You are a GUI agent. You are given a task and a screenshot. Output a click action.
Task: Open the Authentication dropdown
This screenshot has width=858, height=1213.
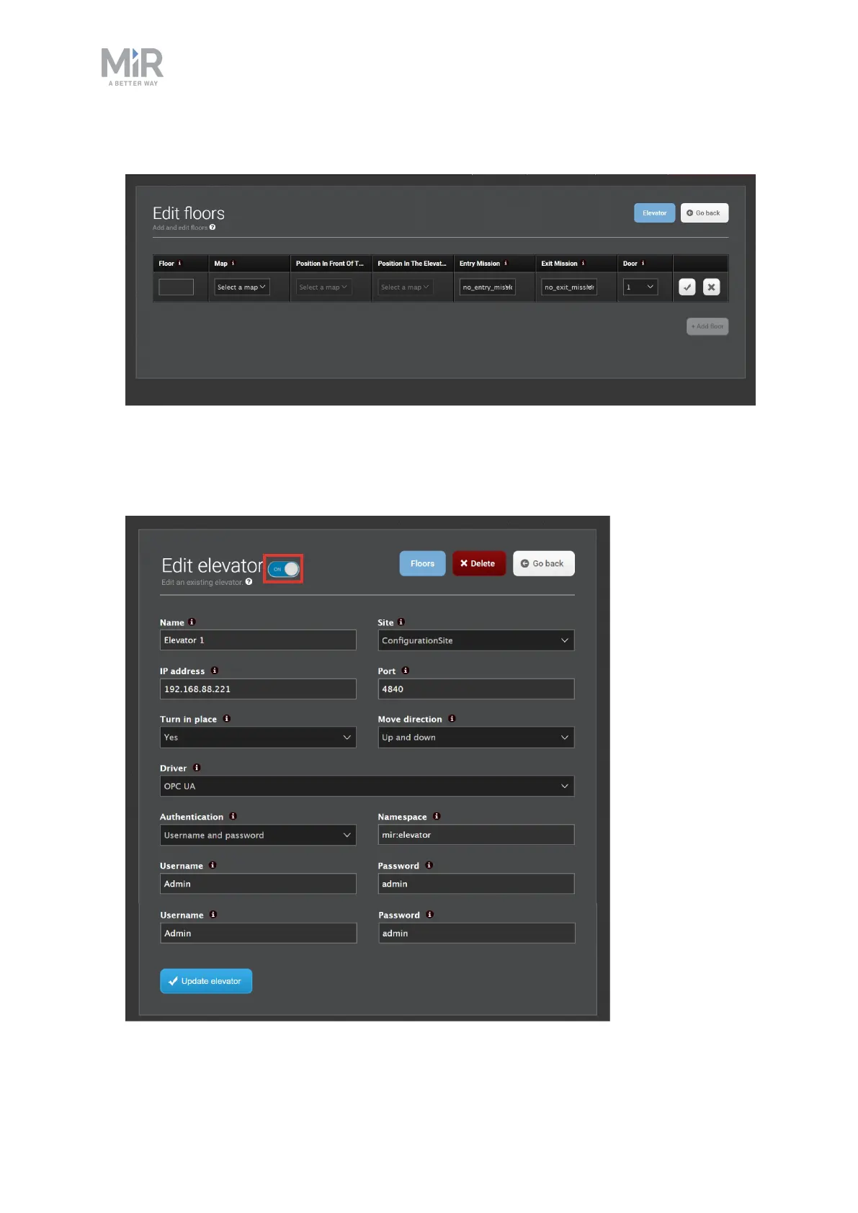(x=258, y=835)
